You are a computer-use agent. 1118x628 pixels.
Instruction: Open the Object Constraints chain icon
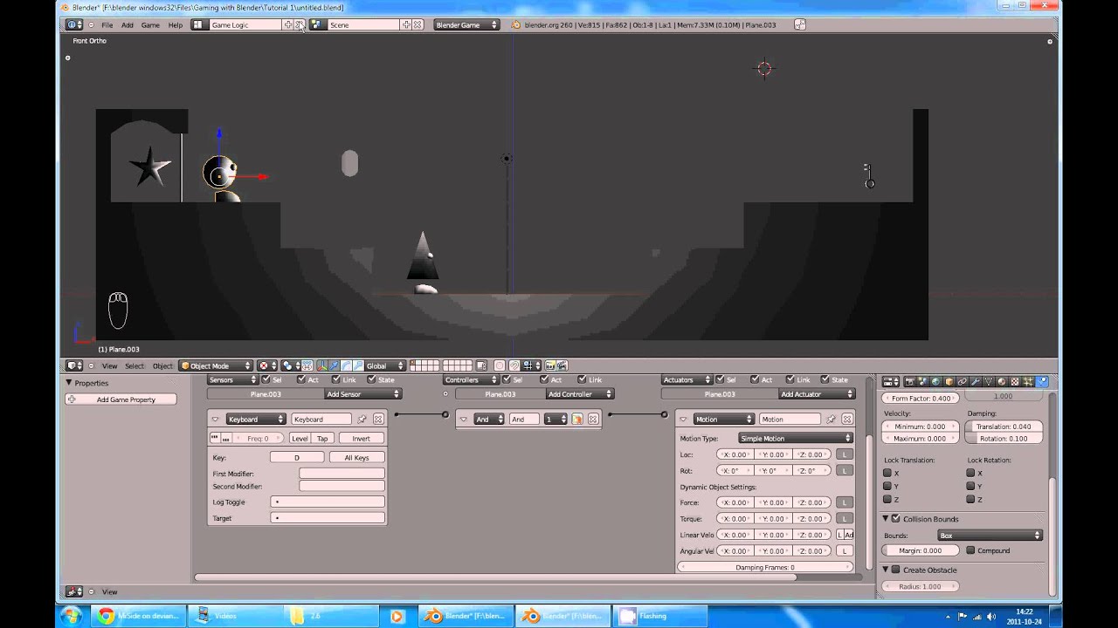click(962, 381)
